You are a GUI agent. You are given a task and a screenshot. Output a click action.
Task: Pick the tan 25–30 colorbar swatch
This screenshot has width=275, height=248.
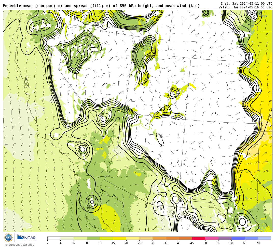click(x=146, y=238)
